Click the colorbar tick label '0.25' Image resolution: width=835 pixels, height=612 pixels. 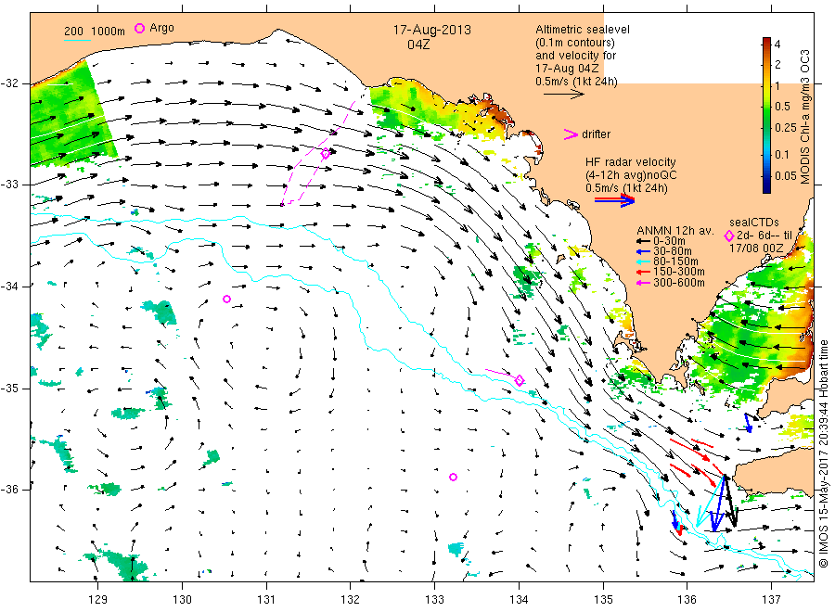point(786,128)
